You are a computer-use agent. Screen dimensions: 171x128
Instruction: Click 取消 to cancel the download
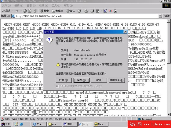tap(99, 80)
